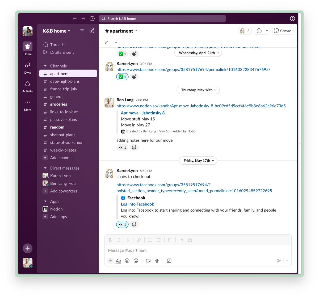
Task: Mention someone using the @ icon
Action: click(x=136, y=261)
